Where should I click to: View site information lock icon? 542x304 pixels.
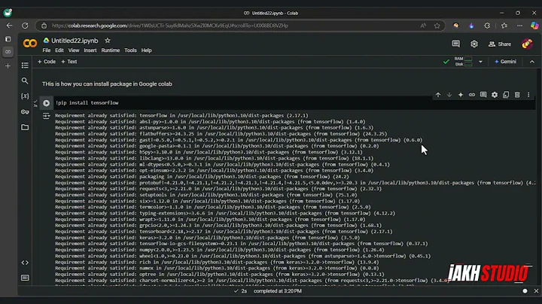click(x=44, y=26)
